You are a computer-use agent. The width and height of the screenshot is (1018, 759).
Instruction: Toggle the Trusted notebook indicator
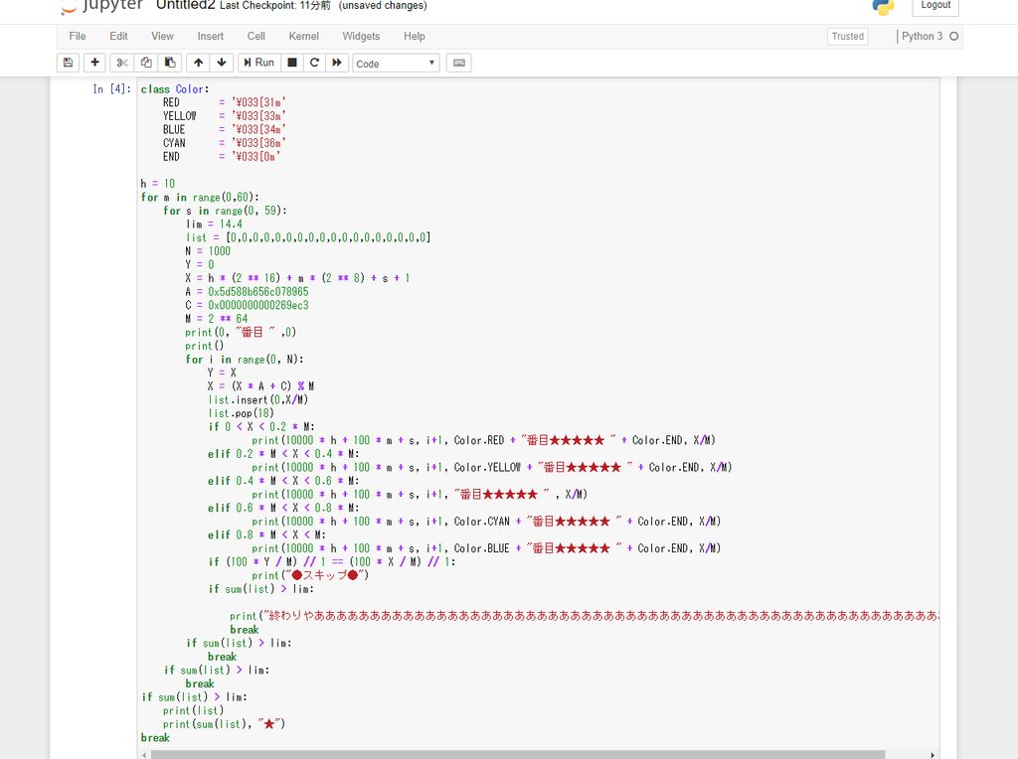pos(848,37)
